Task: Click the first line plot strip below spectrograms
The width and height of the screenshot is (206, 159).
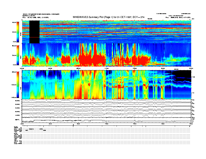Action: [107, 101]
